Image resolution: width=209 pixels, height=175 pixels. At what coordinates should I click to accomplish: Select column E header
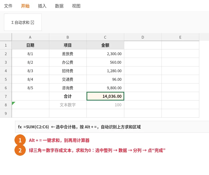[180, 37]
